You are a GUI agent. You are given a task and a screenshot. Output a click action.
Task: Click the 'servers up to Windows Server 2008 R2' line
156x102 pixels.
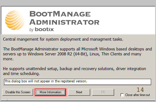point(72,54)
